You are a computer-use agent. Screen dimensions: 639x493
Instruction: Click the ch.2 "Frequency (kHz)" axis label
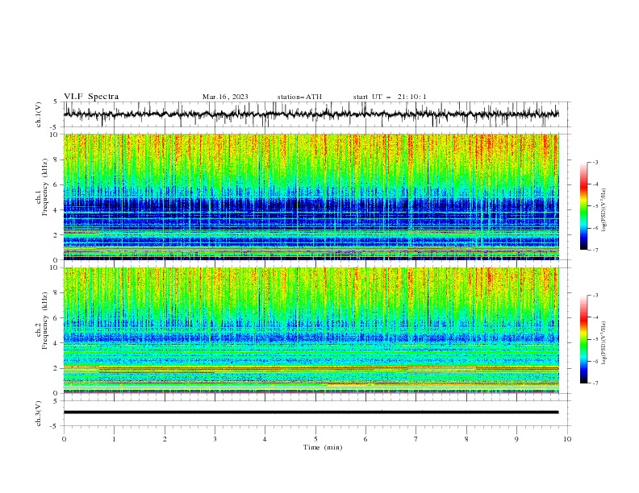pyautogui.click(x=44, y=320)
